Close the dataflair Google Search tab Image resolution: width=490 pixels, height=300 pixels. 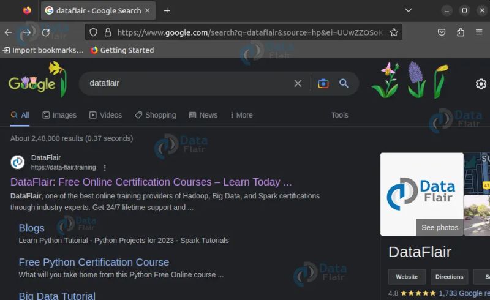[x=148, y=10]
